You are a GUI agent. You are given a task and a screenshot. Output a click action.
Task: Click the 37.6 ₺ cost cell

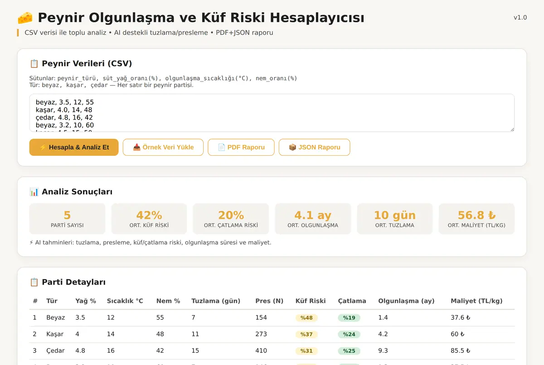click(x=460, y=318)
